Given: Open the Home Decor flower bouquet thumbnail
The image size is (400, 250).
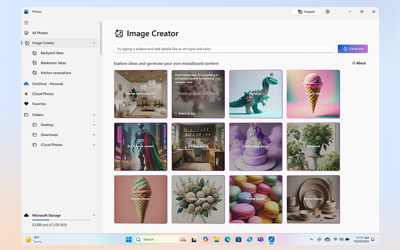Looking at the screenshot, I should click(x=198, y=199).
